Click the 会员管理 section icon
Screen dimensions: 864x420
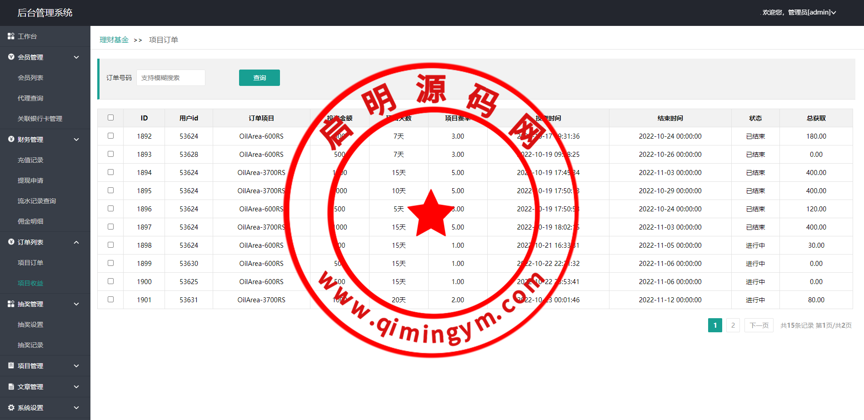click(11, 57)
